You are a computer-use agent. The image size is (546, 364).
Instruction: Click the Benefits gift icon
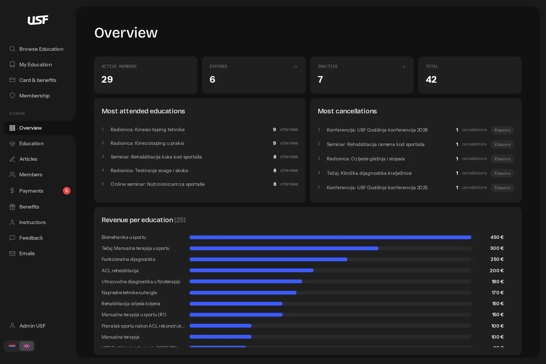[x=12, y=207]
